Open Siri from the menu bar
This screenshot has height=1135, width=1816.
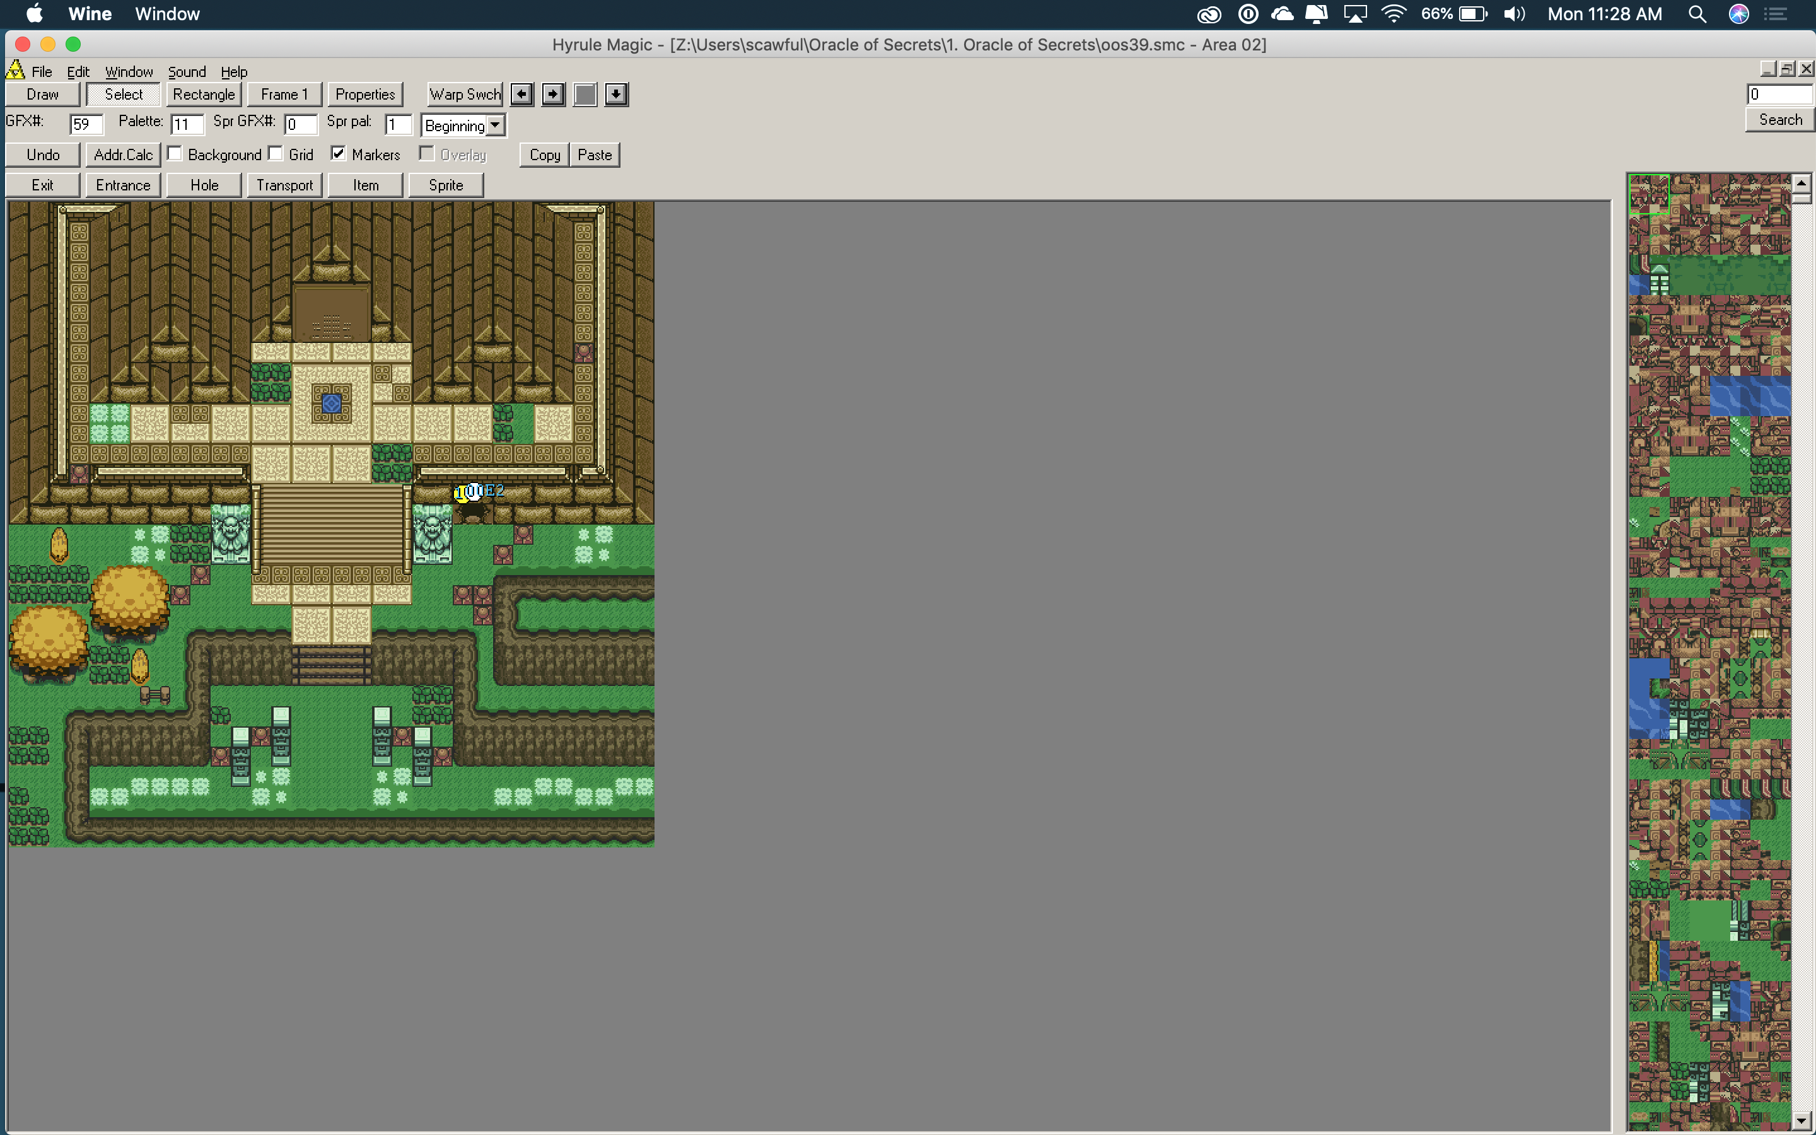tap(1738, 15)
